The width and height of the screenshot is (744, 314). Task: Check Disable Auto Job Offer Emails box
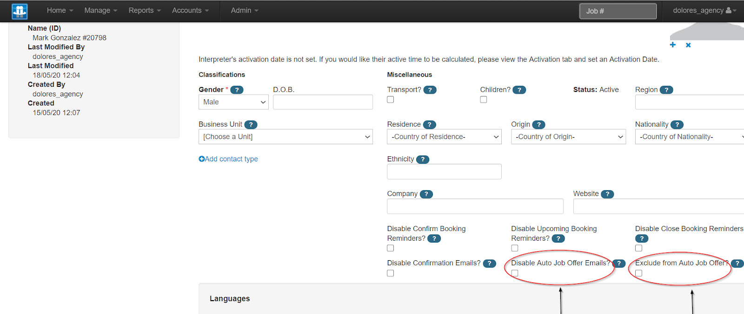pyautogui.click(x=515, y=273)
